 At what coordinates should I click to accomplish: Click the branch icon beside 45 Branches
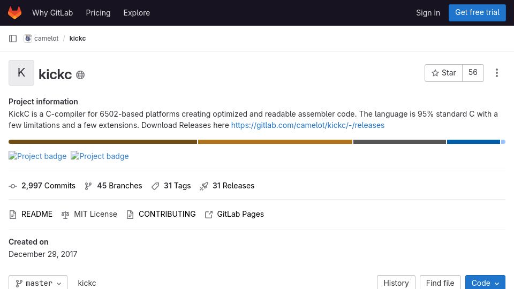pyautogui.click(x=88, y=186)
